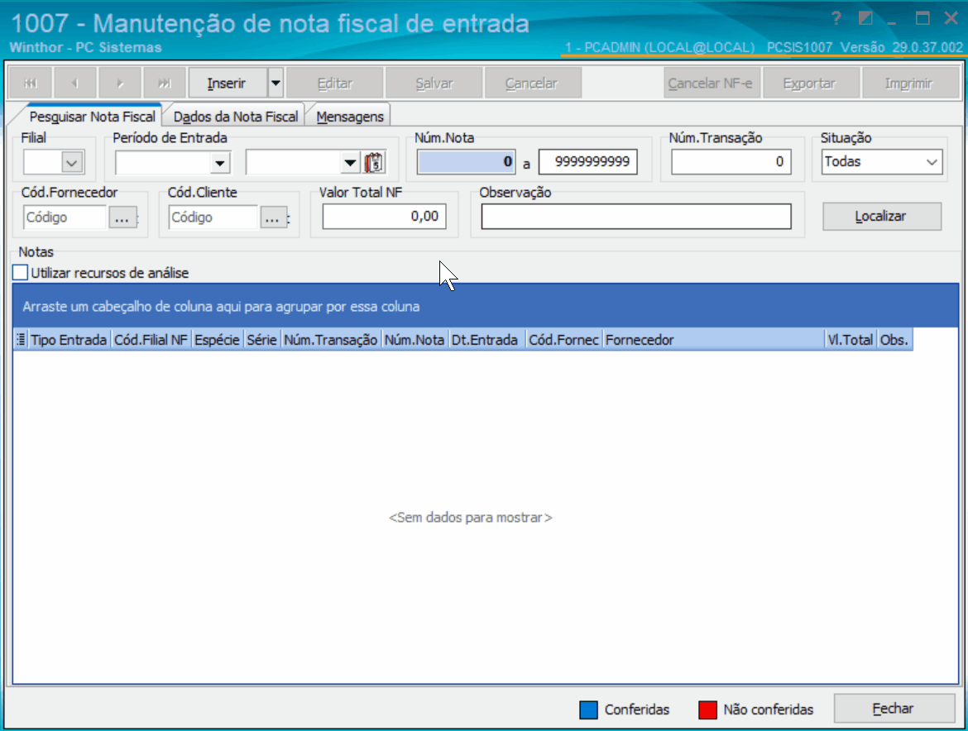Sort by Tipo Entrada column header

(69, 340)
